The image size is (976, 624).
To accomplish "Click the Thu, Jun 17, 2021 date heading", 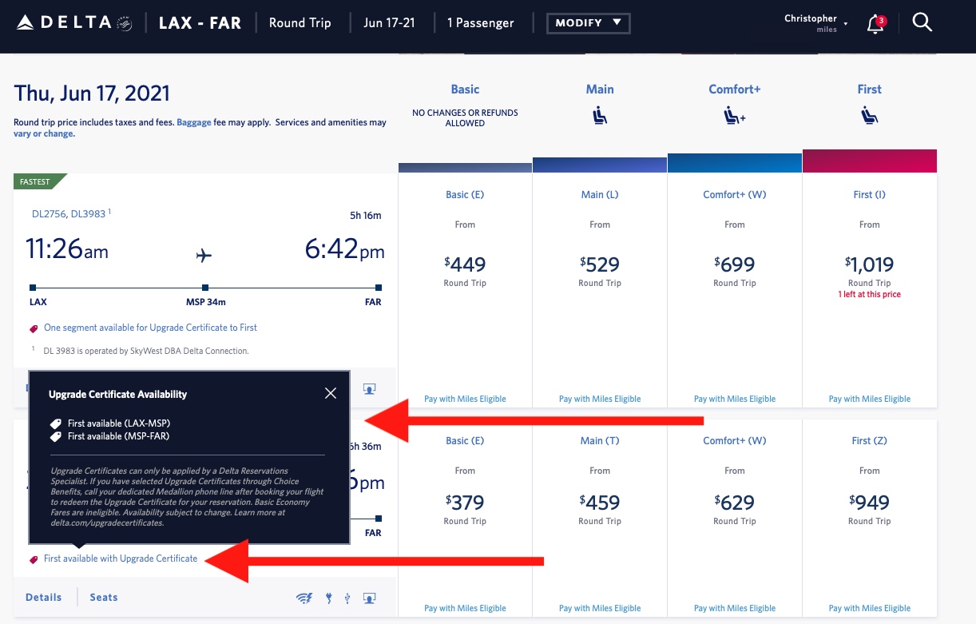I will pyautogui.click(x=92, y=93).
